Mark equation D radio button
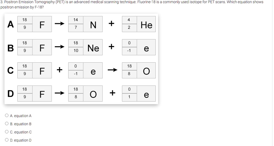 [7, 140]
